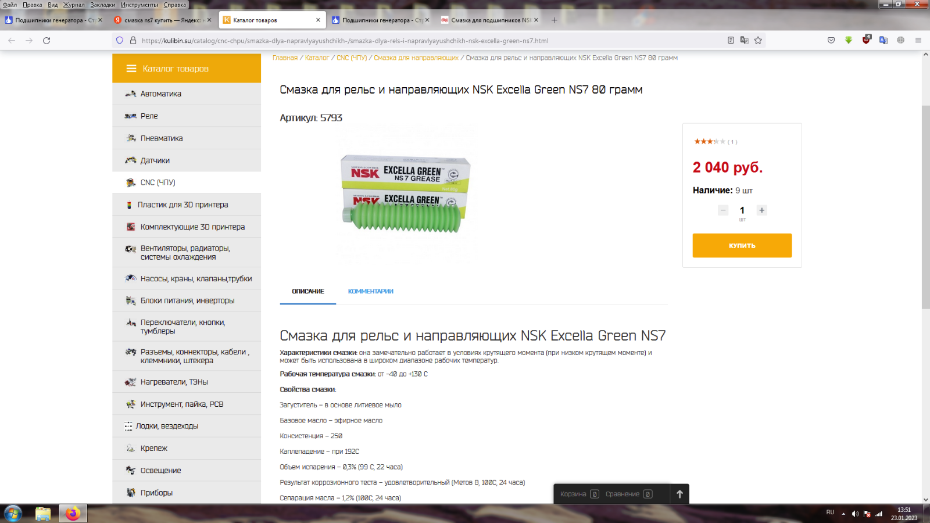Click the Датчики category icon
The width and height of the screenshot is (930, 523).
click(131, 160)
